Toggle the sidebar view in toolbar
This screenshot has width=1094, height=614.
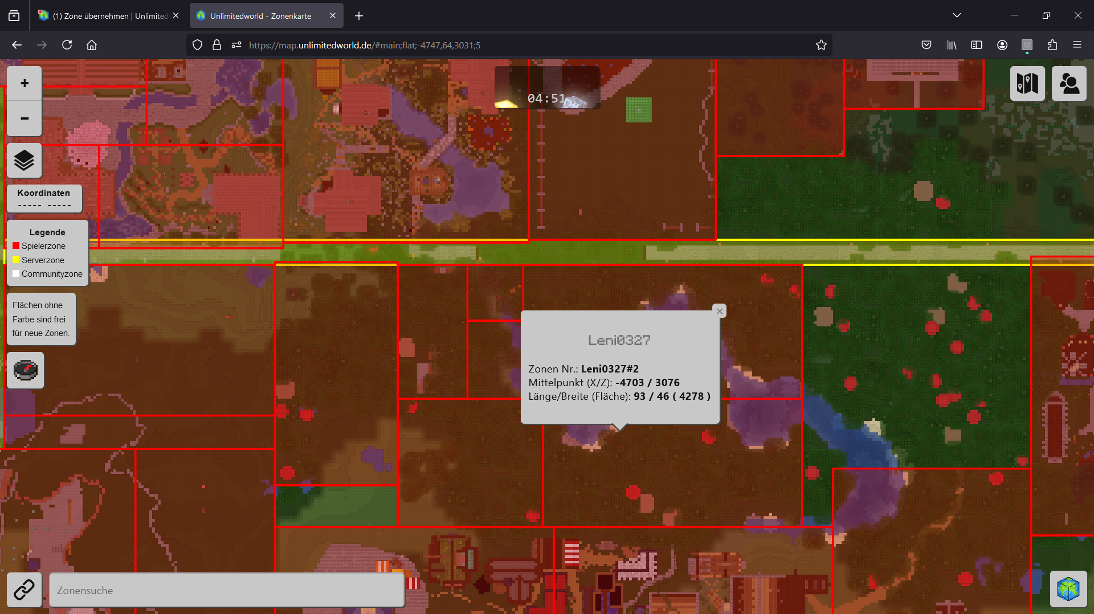pos(977,45)
